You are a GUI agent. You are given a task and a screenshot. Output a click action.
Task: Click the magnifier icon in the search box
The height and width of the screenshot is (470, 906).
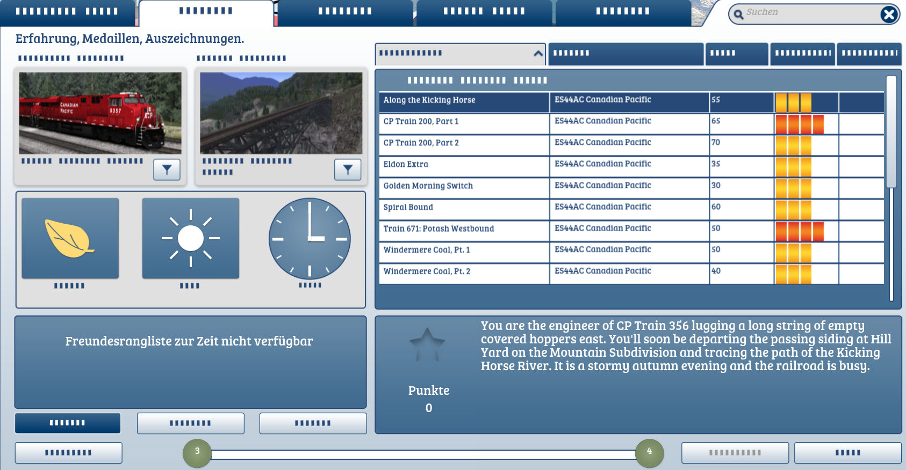pyautogui.click(x=739, y=14)
